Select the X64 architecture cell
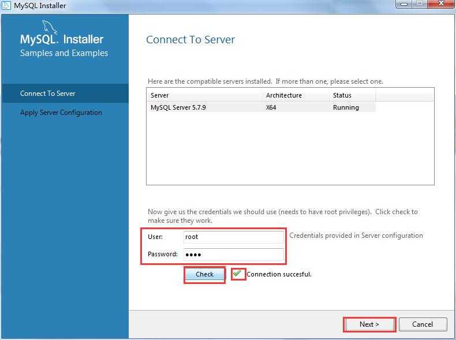This screenshot has width=456, height=340. (271, 107)
